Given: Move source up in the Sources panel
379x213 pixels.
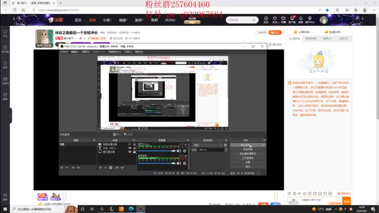Looking at the screenshot, I should 117,168.
